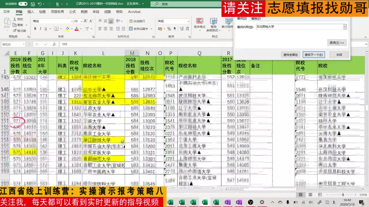Toggle italic formatting

coord(40,29)
